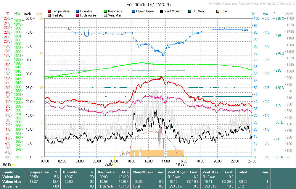Click the W/m² axis unit label
The height and width of the screenshot is (189, 296).
coord(289,14)
